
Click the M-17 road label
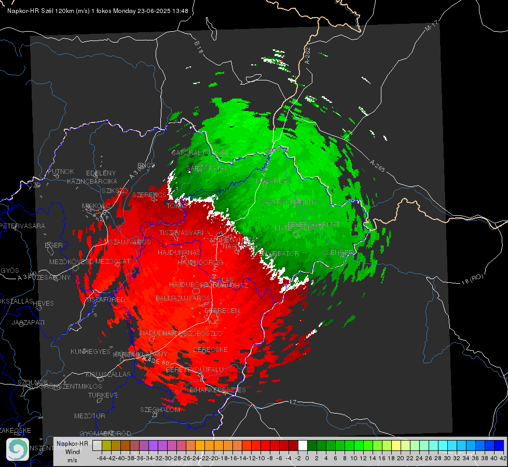[431, 26]
